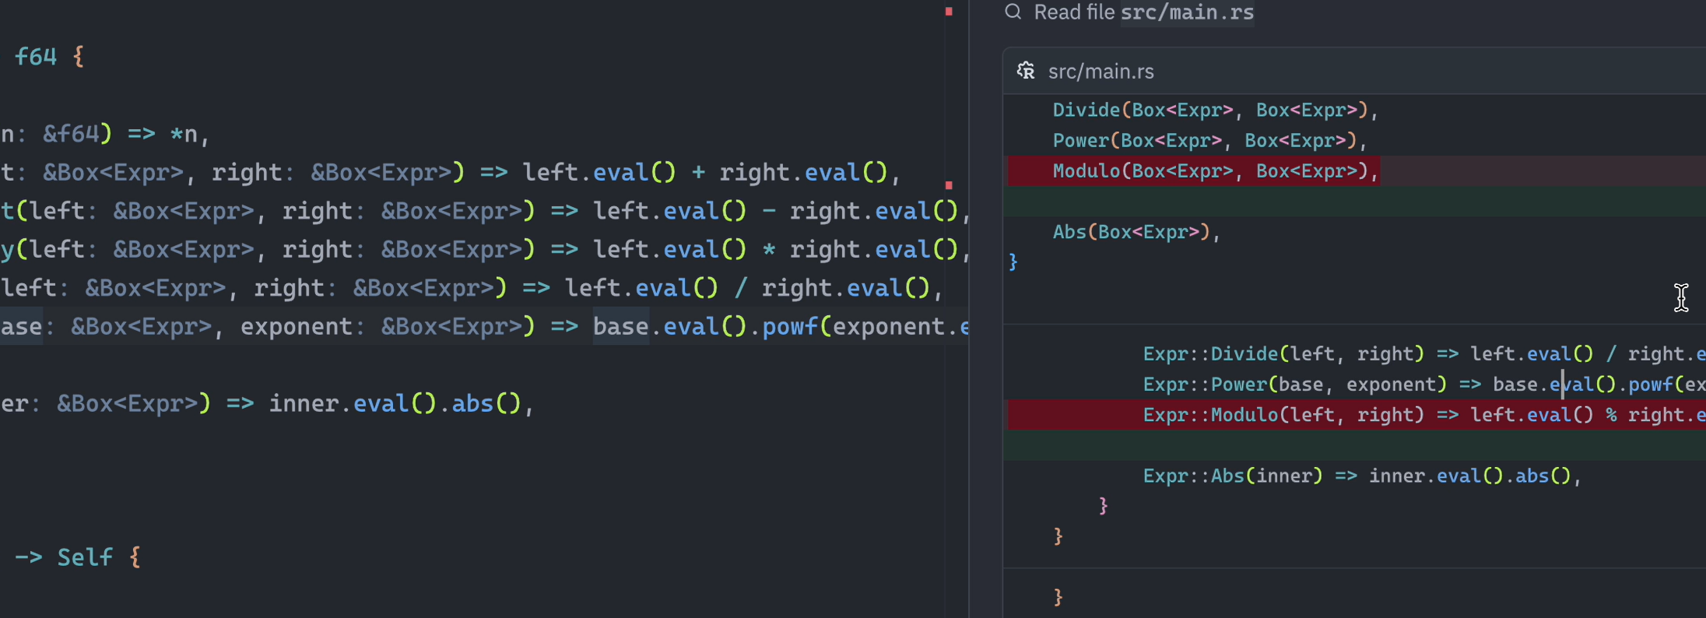Click "left.eval() * right.eval()," in the left editor

tap(781, 249)
